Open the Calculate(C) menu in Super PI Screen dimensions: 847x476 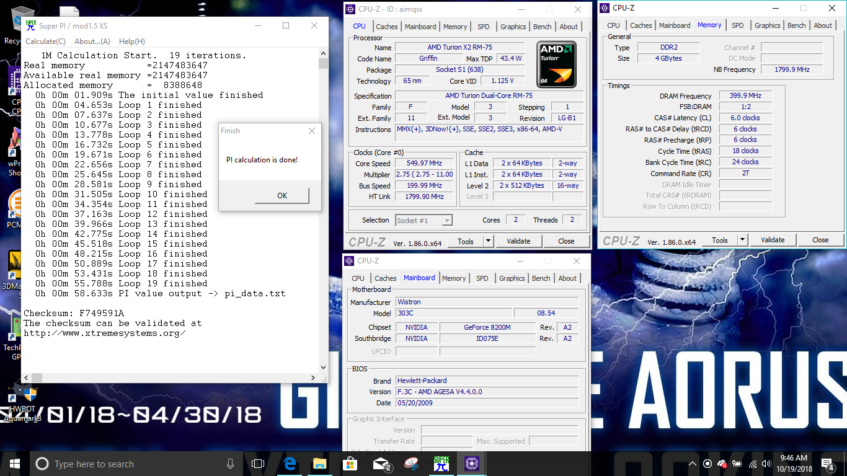click(x=45, y=42)
